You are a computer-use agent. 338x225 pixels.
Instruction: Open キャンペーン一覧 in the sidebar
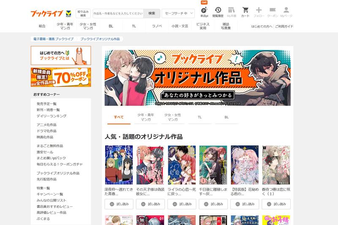click(50, 194)
